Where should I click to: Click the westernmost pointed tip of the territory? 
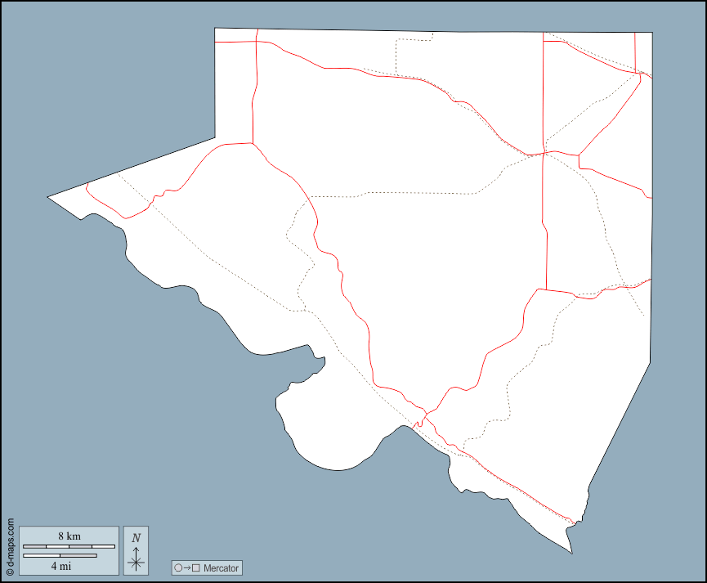click(49, 196)
